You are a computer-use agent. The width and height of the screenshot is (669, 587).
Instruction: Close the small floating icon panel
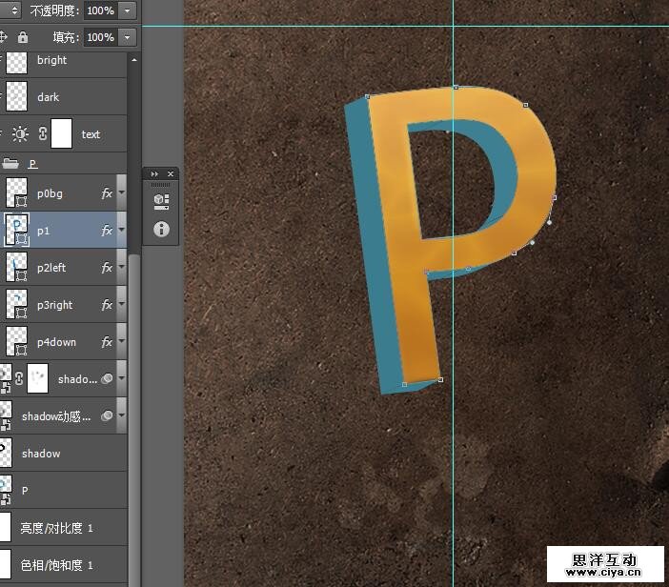click(x=171, y=173)
